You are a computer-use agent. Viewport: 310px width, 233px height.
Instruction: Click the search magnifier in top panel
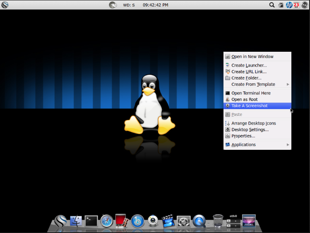272,5
